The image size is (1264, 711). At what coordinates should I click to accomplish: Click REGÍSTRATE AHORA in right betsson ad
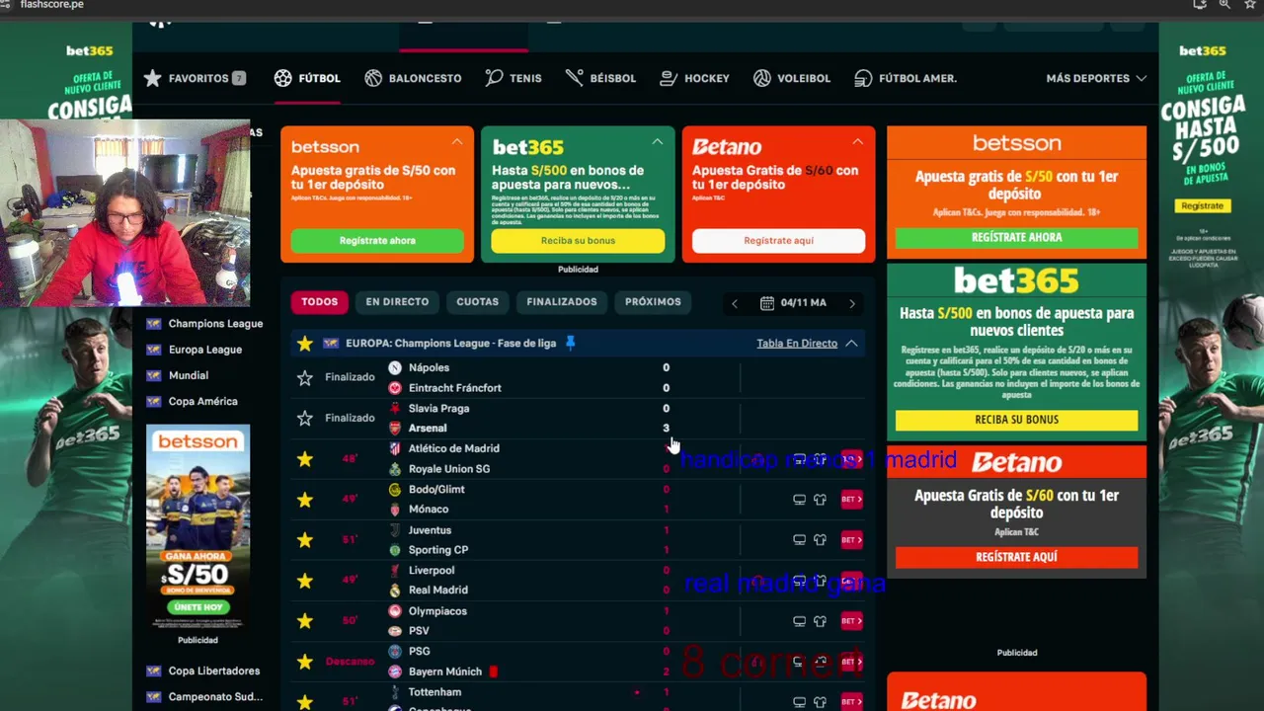click(x=1016, y=237)
